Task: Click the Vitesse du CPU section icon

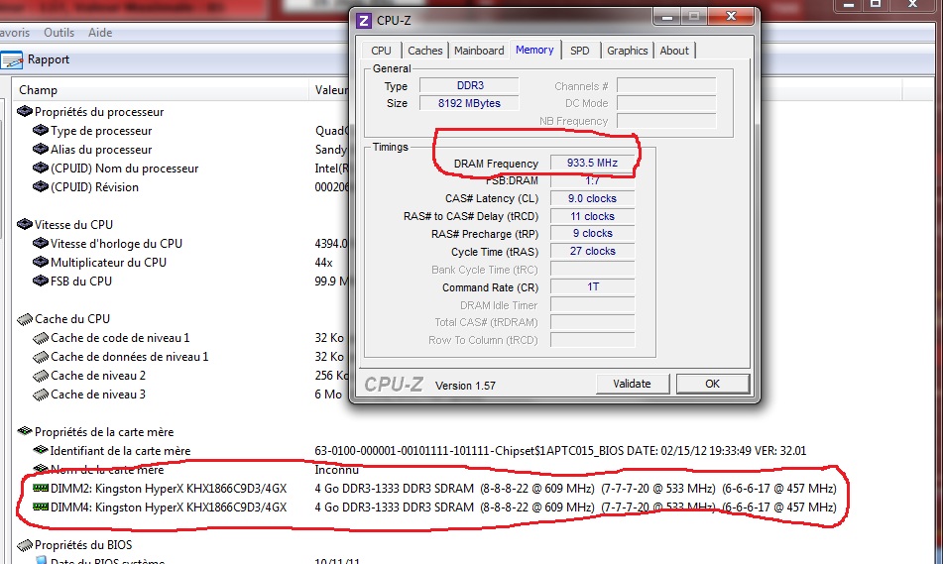Action: coord(26,225)
